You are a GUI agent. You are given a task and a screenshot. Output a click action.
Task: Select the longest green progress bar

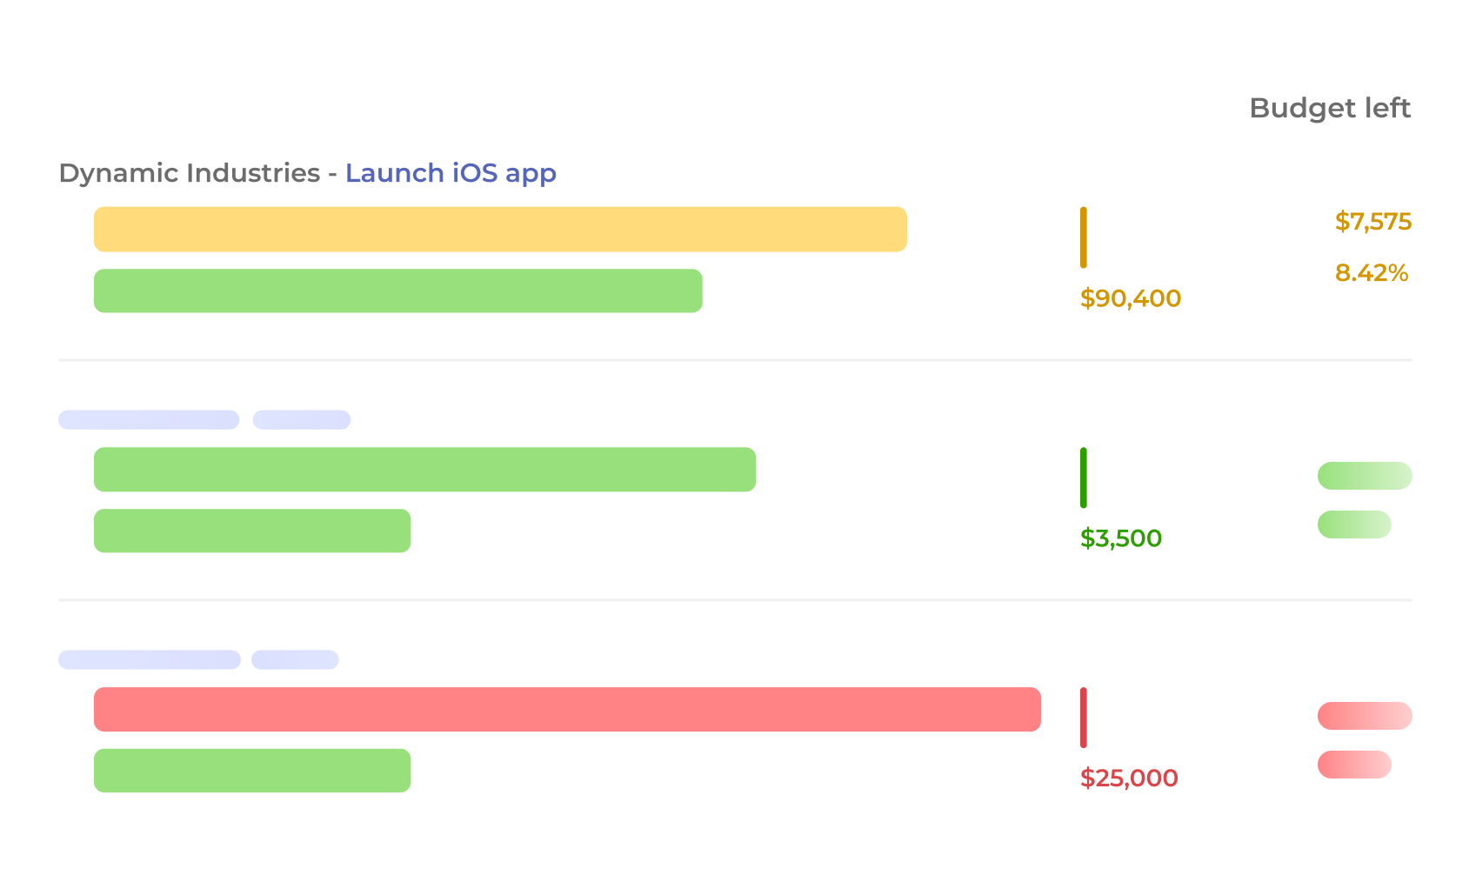424,470
